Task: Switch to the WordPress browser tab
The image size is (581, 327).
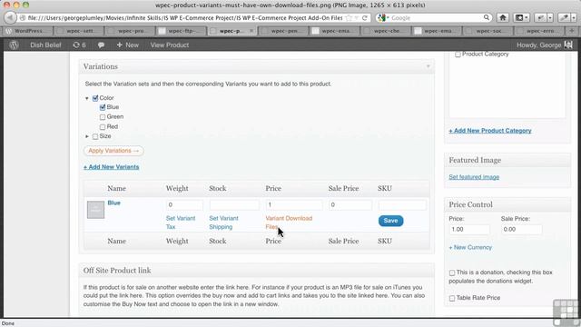Action: [28, 31]
